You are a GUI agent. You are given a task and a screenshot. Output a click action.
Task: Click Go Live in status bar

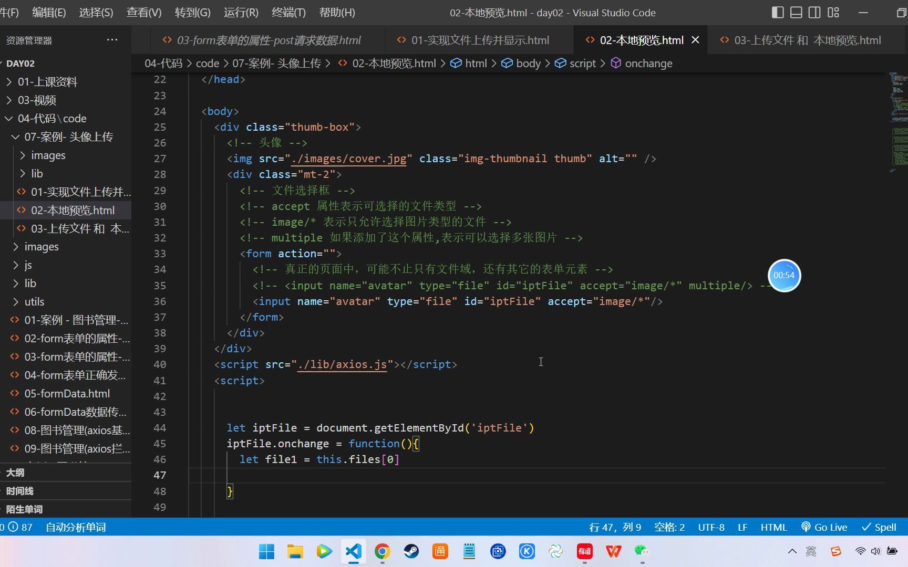[824, 527]
